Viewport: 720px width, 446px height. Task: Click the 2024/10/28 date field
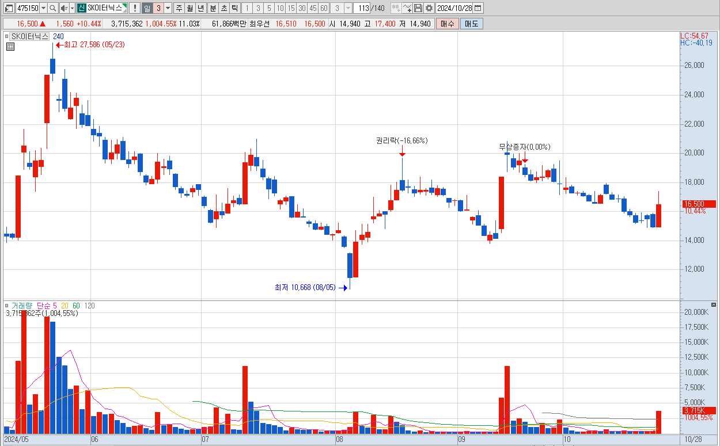point(454,8)
